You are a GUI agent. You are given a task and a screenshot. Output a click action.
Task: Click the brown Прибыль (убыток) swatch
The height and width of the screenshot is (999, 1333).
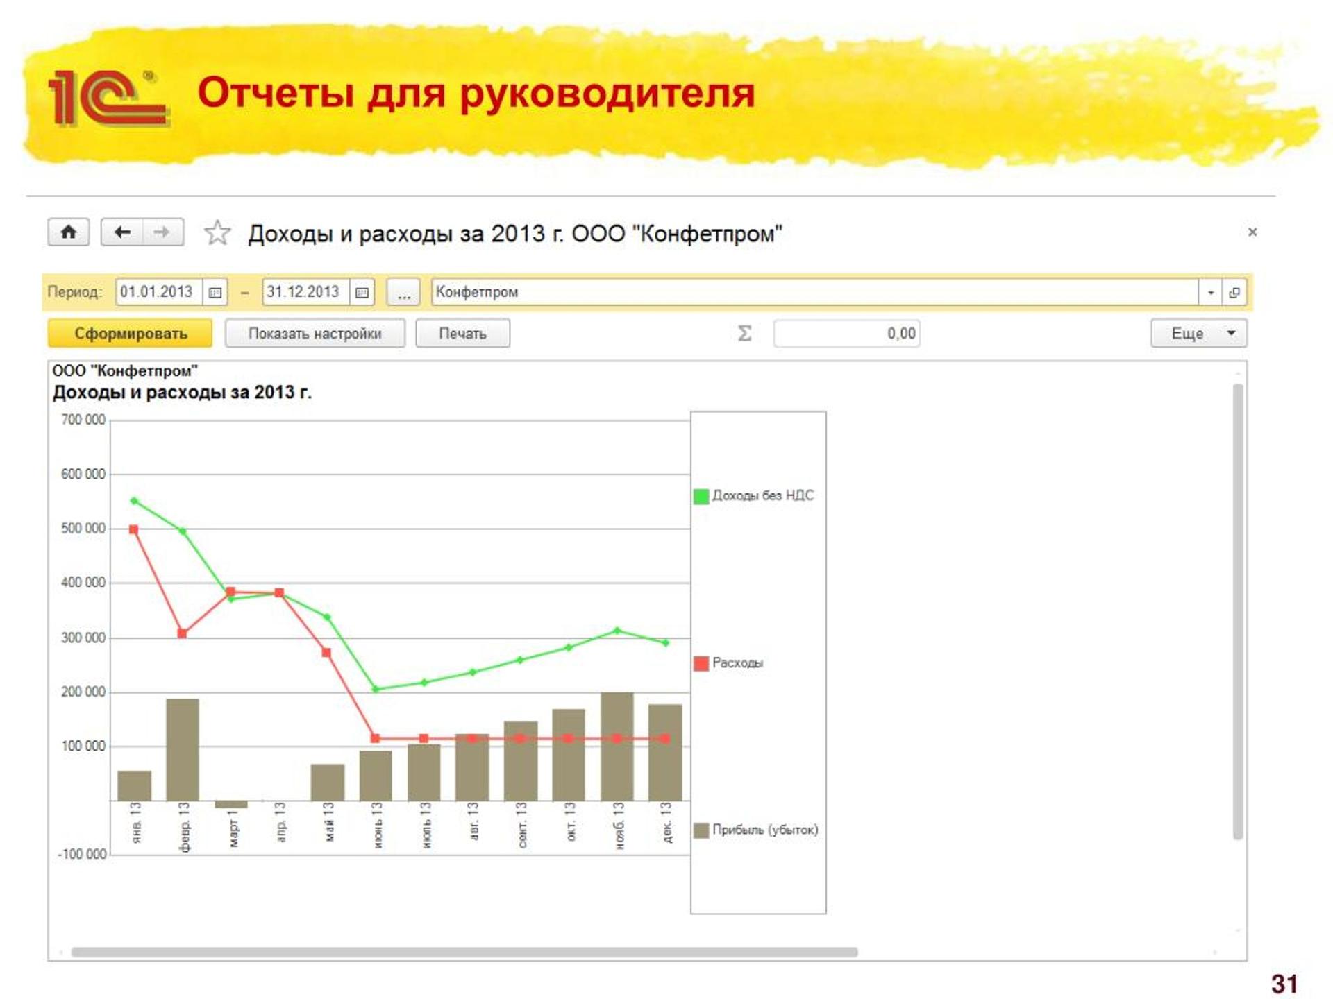701,830
